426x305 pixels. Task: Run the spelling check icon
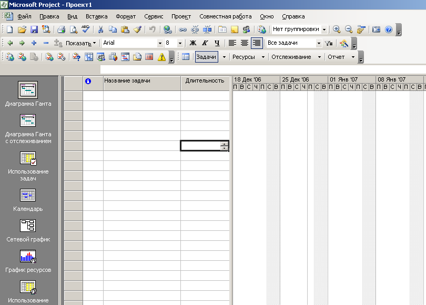pos(86,29)
